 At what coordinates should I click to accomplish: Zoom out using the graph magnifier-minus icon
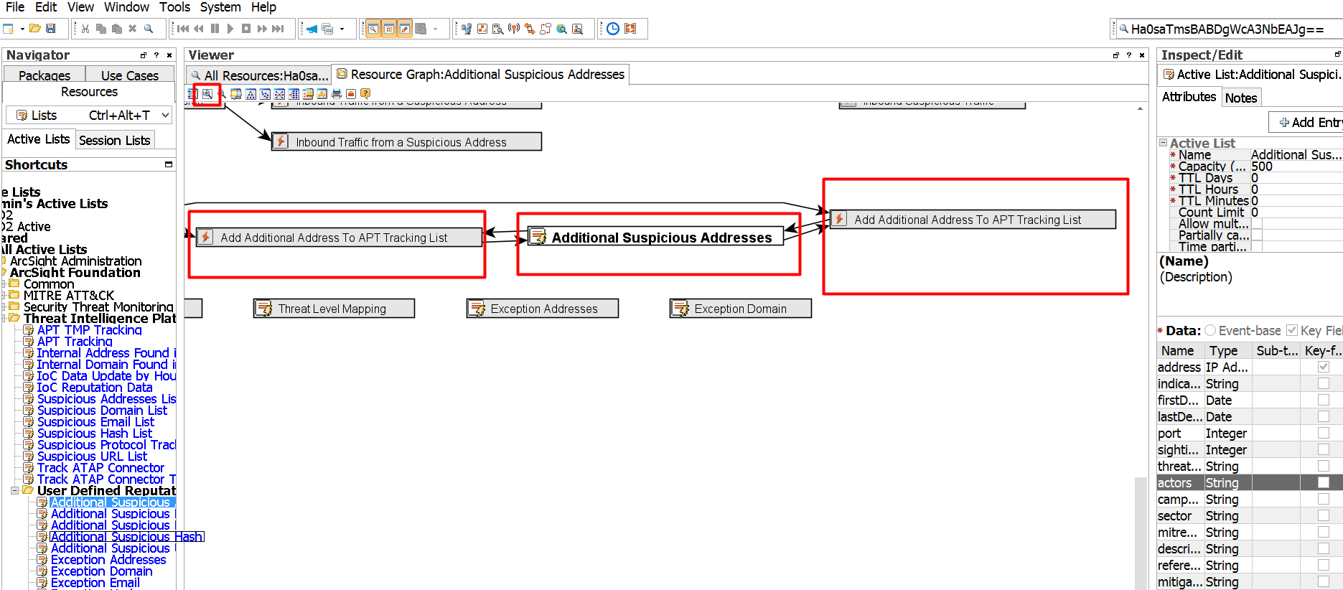[x=222, y=94]
